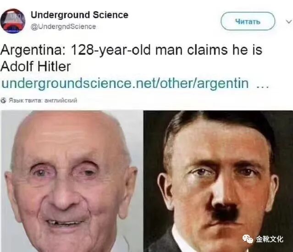Viewport: 293px width, 252px height.
Task: Open the right portrait with dark mustache
Action: tap(218, 181)
